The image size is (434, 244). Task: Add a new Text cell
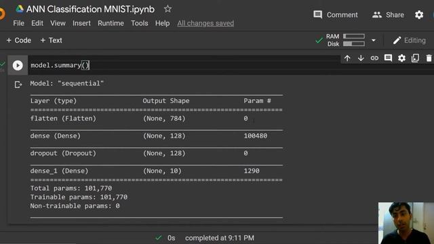coord(52,41)
